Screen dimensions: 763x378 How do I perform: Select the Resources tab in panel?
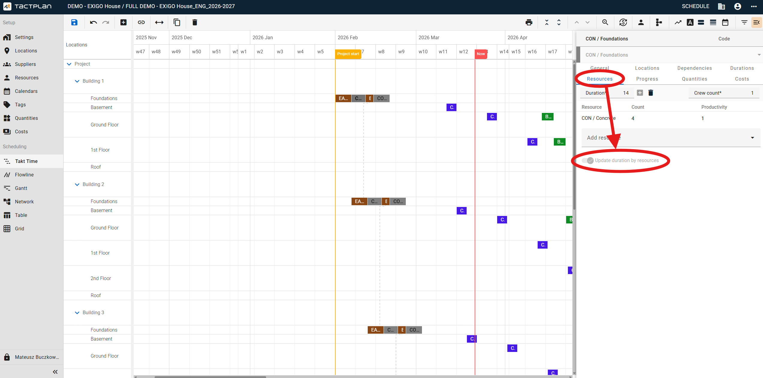(600, 79)
